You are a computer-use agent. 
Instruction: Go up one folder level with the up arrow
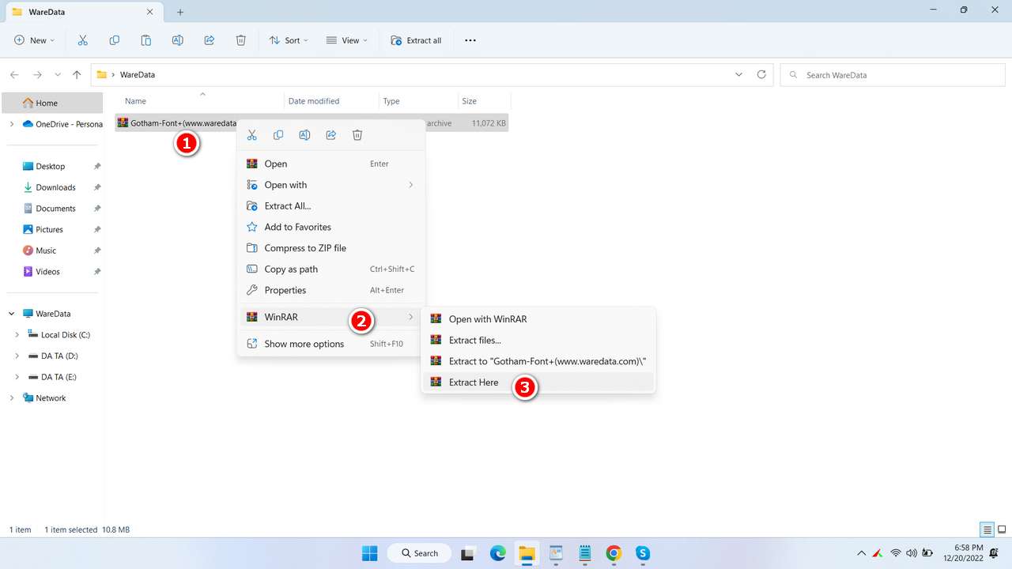tap(77, 75)
